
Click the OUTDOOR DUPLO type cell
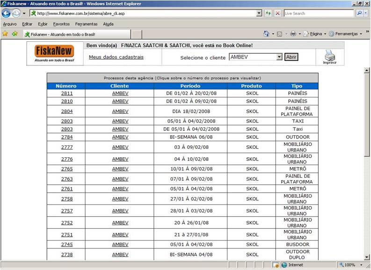297,255
